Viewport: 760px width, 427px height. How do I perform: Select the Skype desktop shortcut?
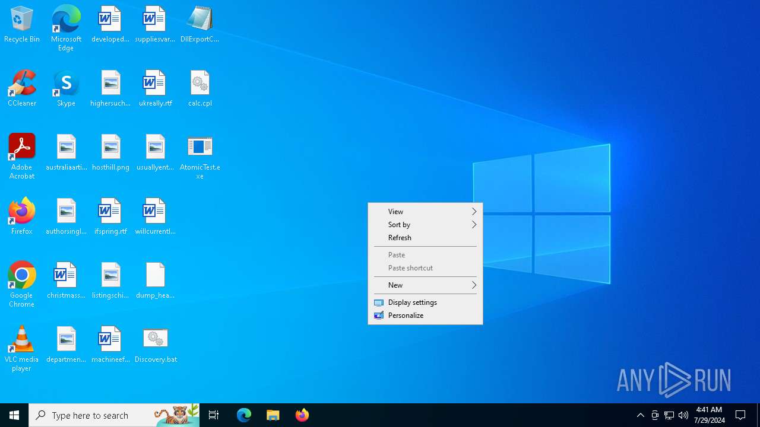66,89
